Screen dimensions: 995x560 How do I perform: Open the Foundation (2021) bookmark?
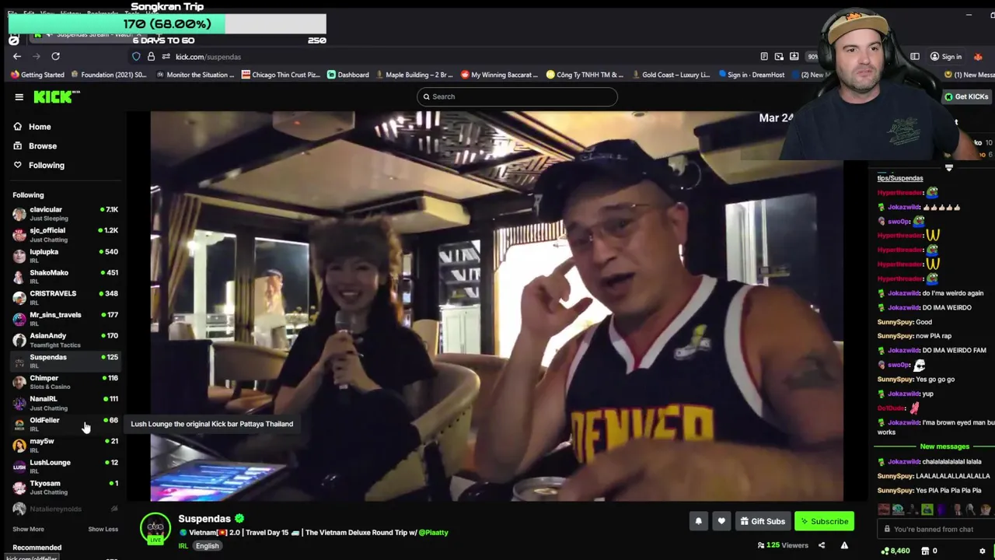(108, 75)
